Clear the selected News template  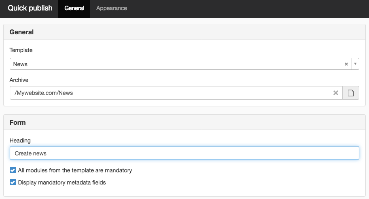tap(346, 64)
